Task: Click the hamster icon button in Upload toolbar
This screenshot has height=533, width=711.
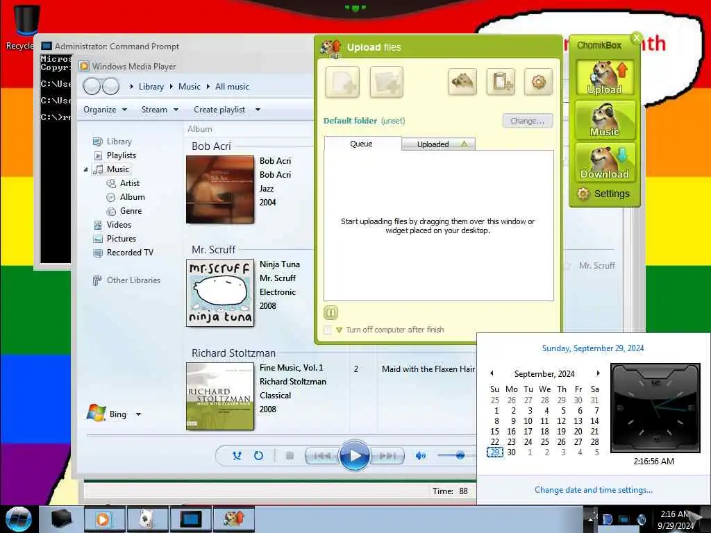Action: coord(462,82)
